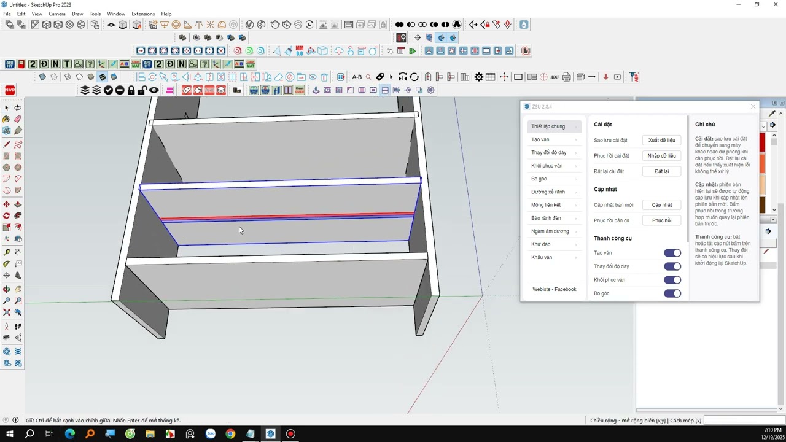Open Zalo from the taskbar
Screen dimensions: 786x442
tap(211, 434)
